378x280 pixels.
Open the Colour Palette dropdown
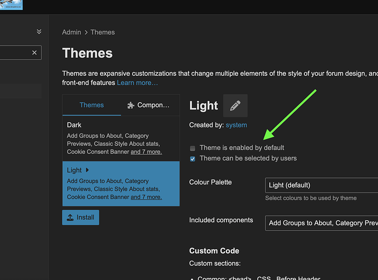321,185
